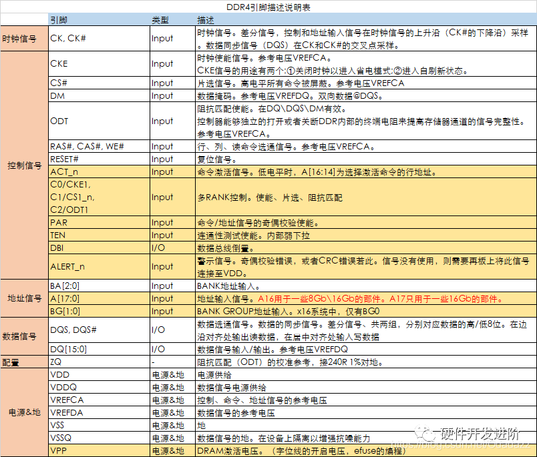Select the pin cell 'VPP'
This screenshot has width=537, height=457.
100,450
